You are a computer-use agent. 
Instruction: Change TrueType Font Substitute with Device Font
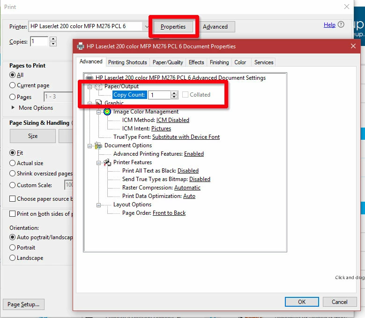click(186, 137)
